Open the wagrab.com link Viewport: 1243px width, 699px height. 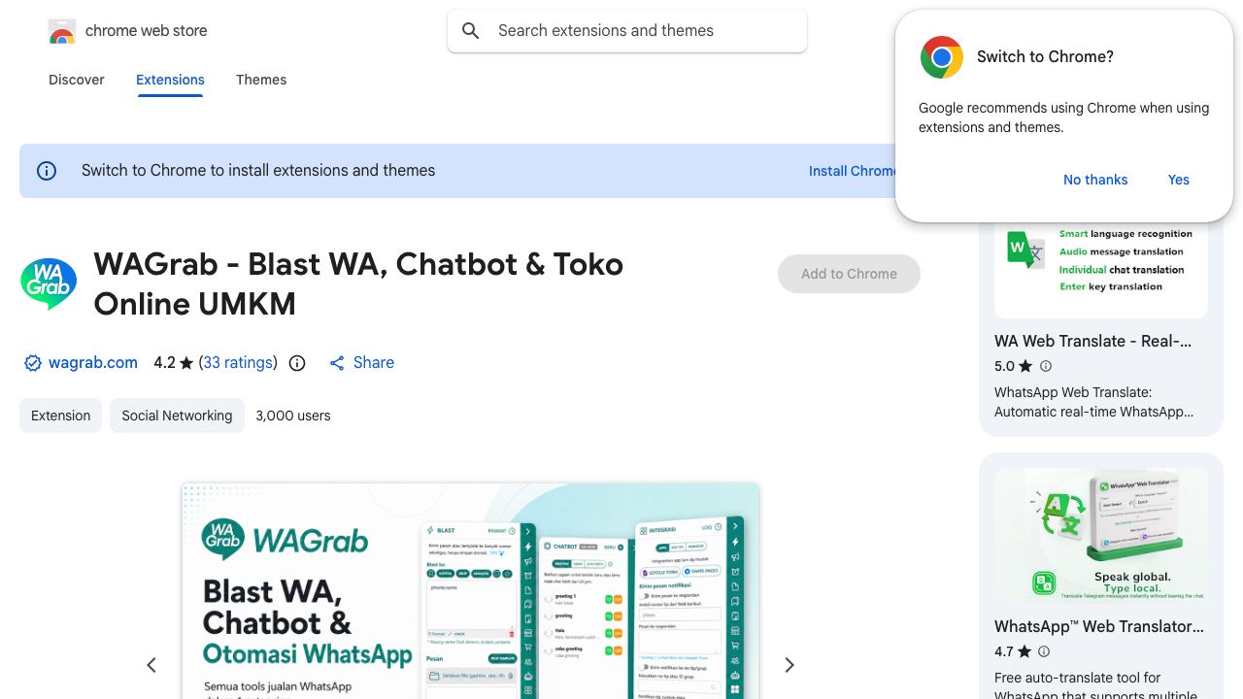point(93,363)
